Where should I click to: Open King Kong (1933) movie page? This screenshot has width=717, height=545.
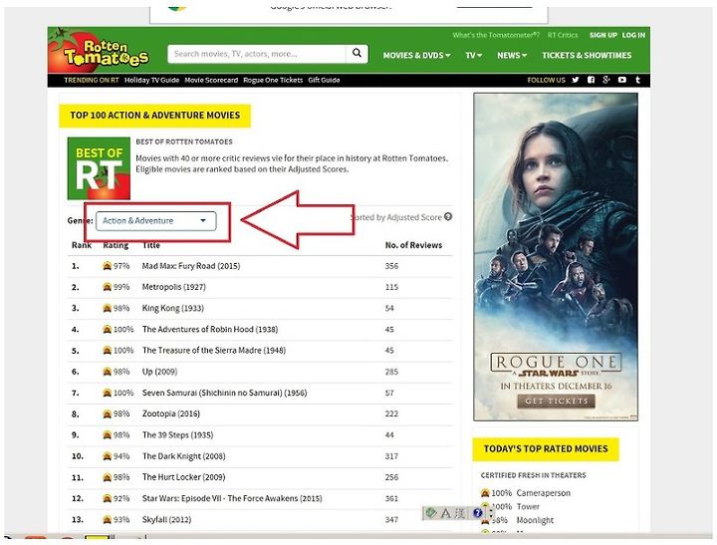click(173, 308)
